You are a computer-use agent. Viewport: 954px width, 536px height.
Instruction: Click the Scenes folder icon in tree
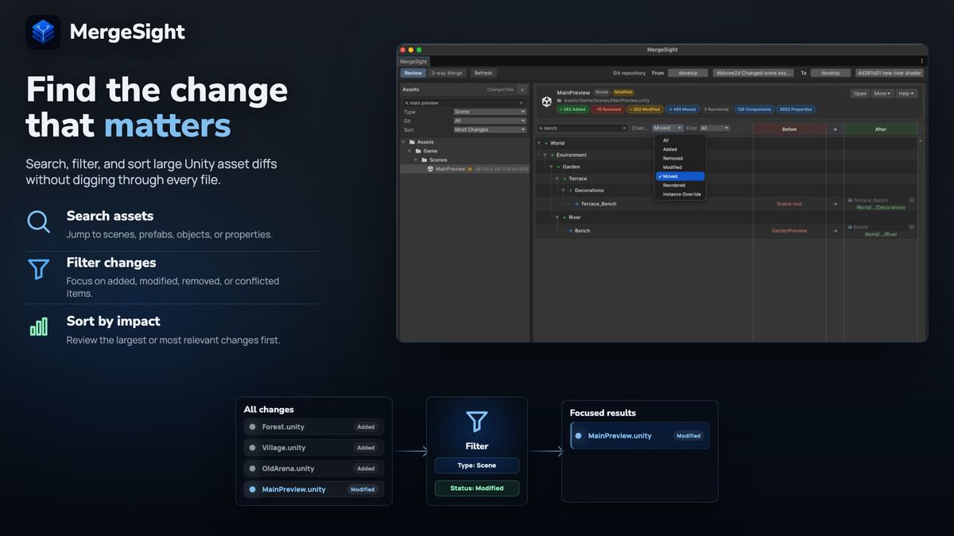click(x=425, y=160)
